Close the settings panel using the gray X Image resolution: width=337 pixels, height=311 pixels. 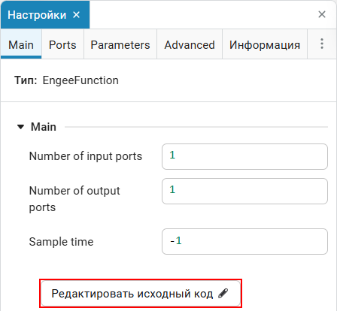point(322,14)
